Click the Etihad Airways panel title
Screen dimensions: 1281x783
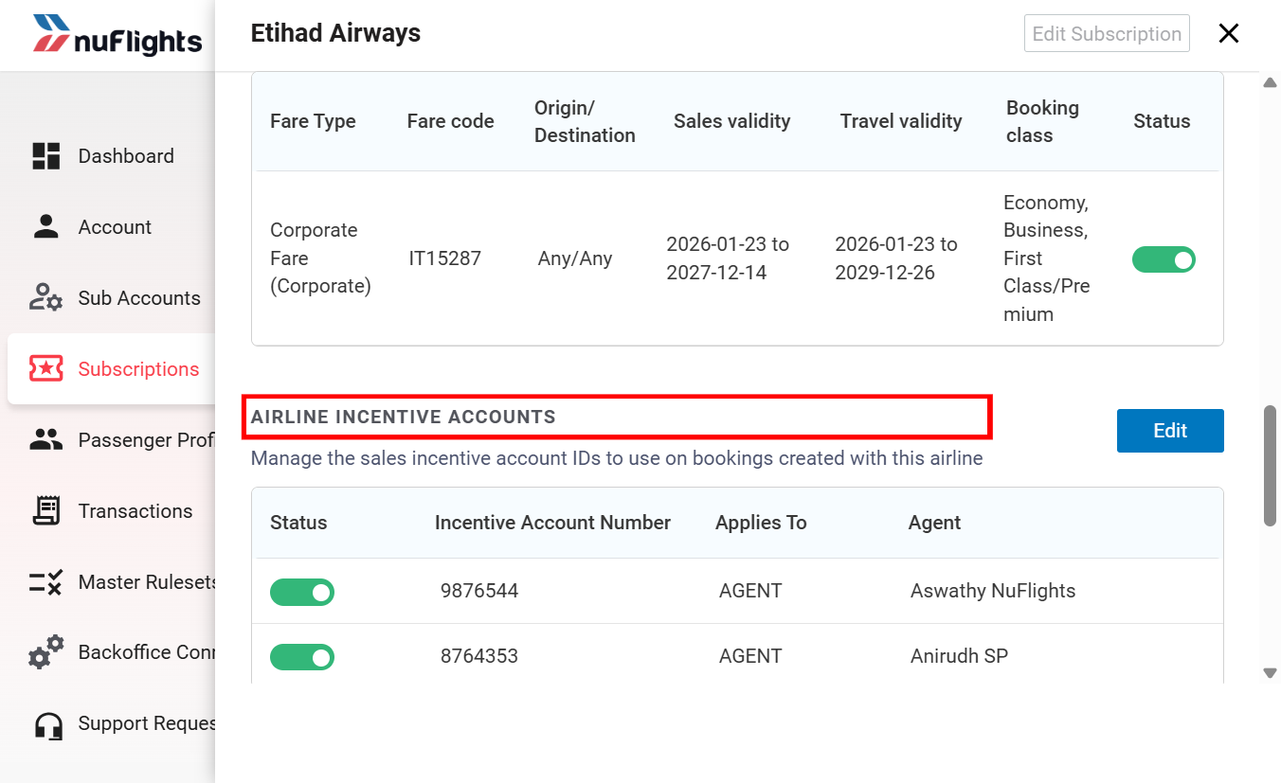tap(335, 33)
